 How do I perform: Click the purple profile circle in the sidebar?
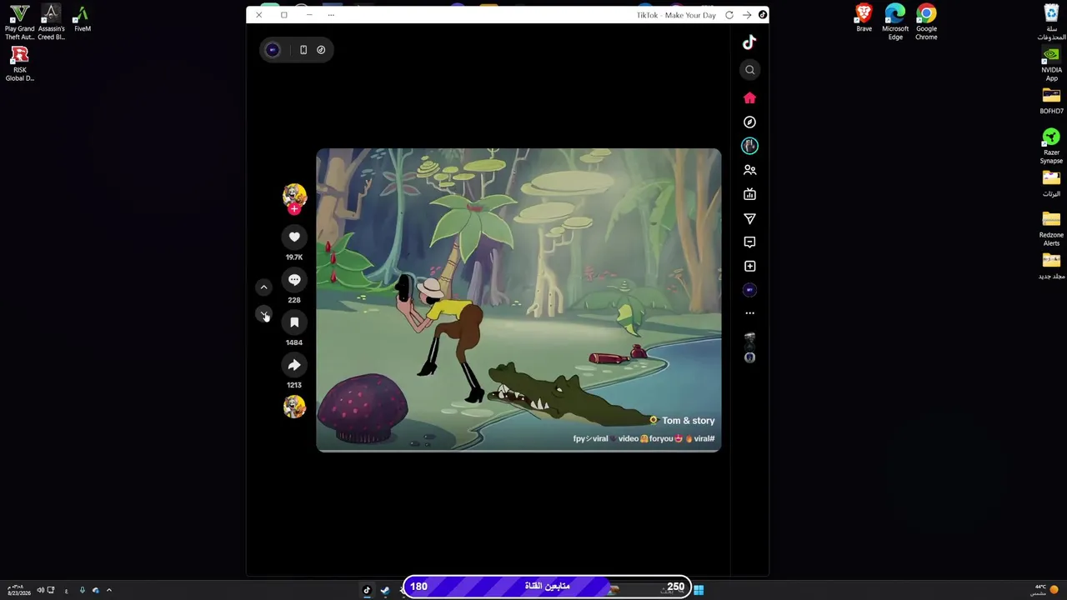tap(749, 290)
